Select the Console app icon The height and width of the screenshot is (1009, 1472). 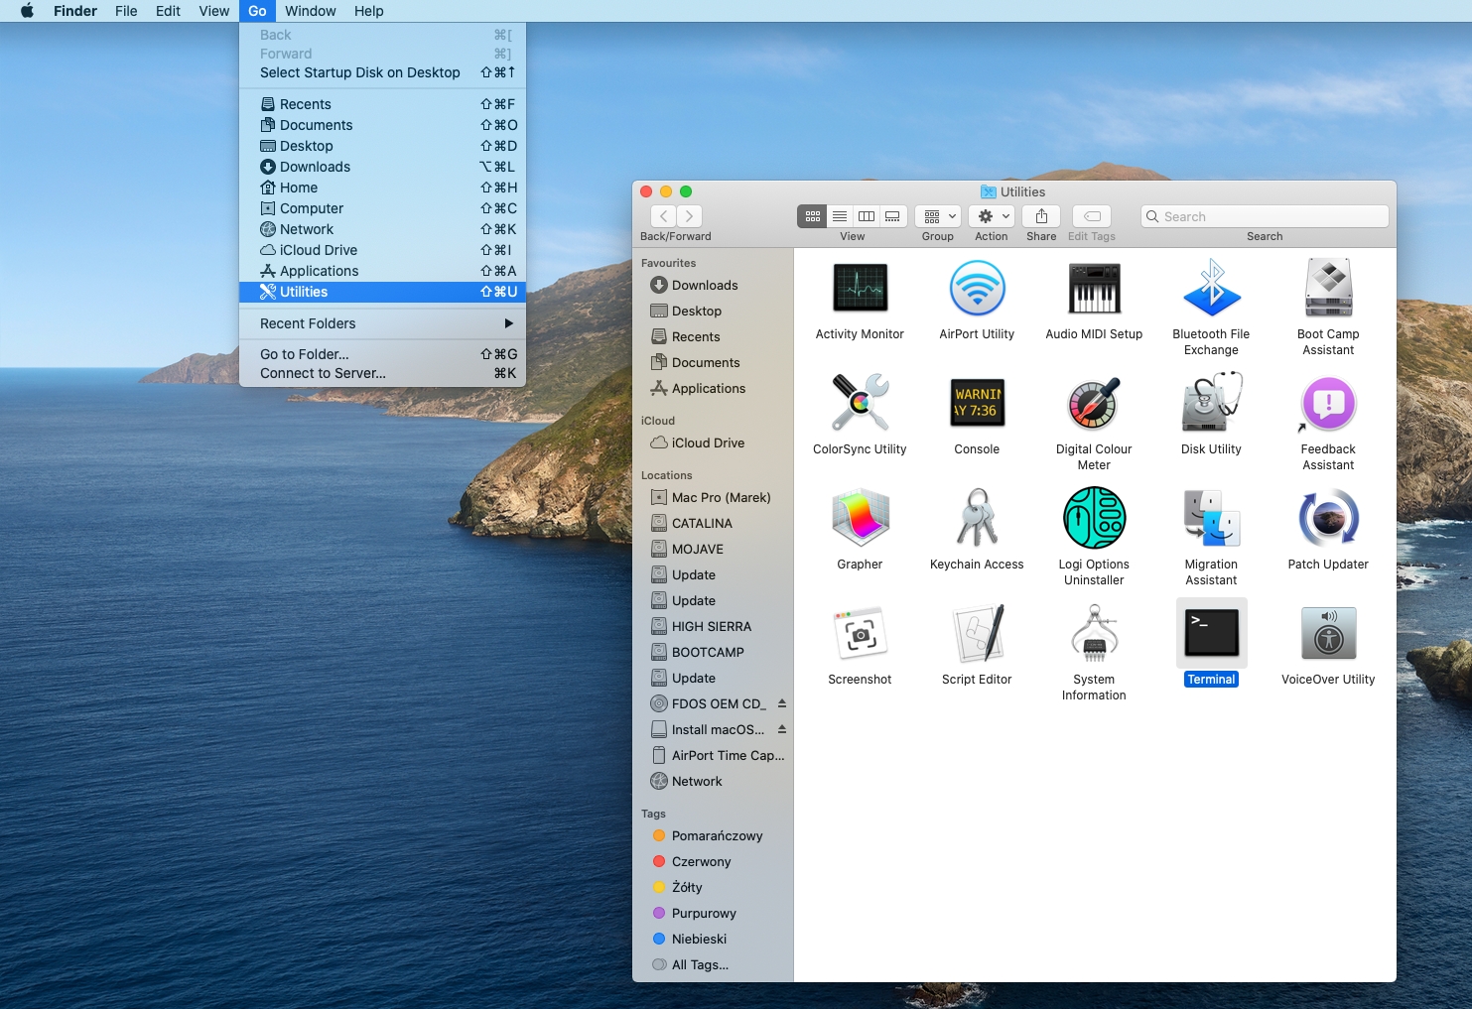coord(977,403)
